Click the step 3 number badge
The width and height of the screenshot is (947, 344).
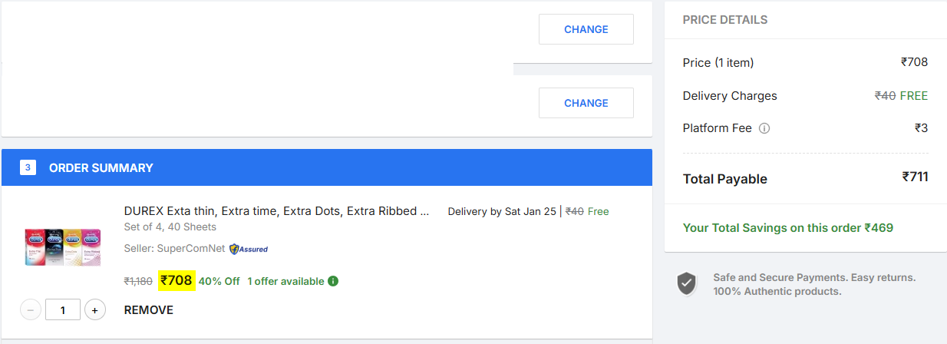28,167
